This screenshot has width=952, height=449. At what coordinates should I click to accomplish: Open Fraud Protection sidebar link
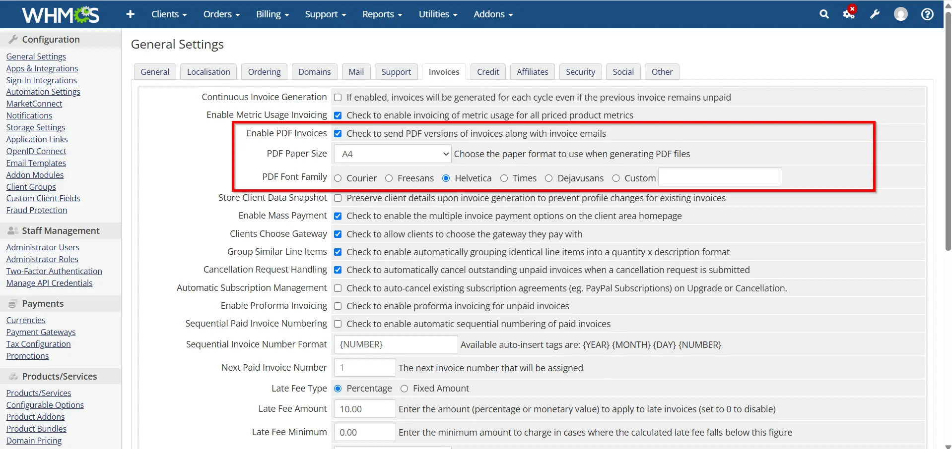pyautogui.click(x=37, y=210)
